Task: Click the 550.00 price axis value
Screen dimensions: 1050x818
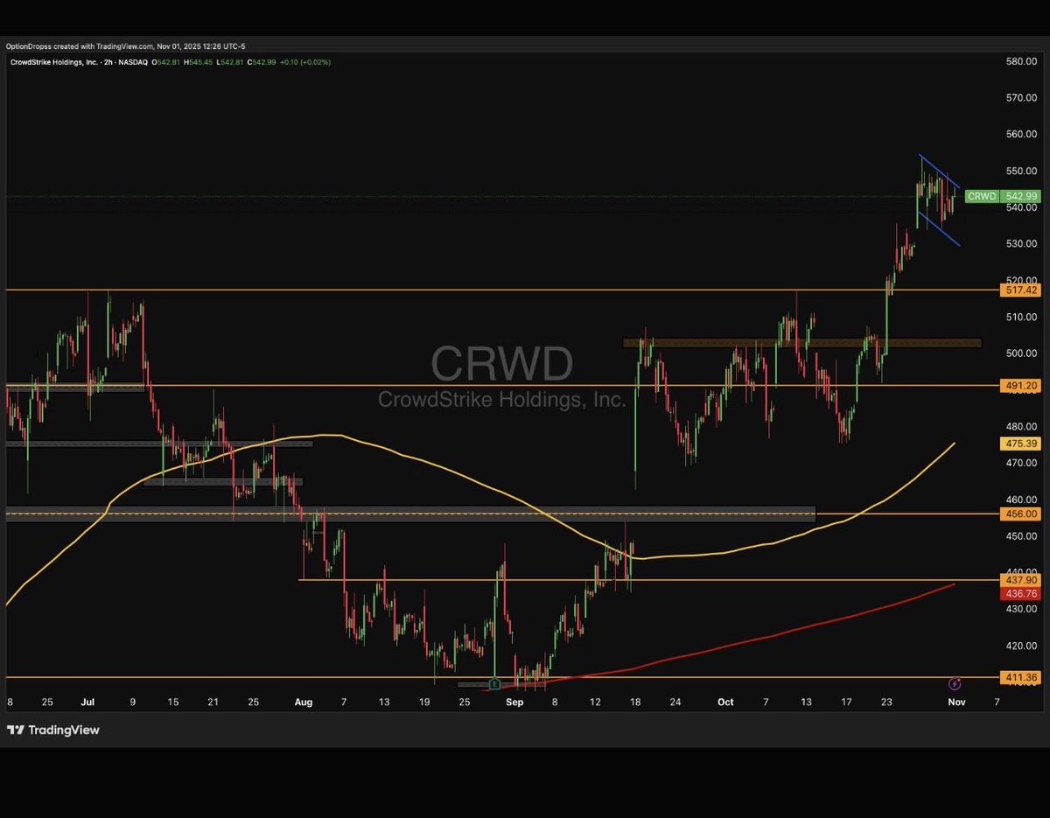Action: (x=1021, y=171)
